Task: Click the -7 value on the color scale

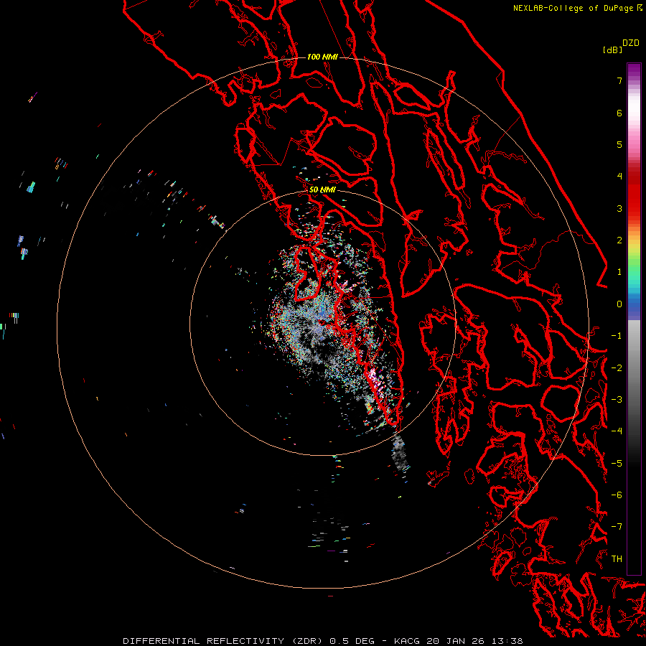Action: (617, 527)
